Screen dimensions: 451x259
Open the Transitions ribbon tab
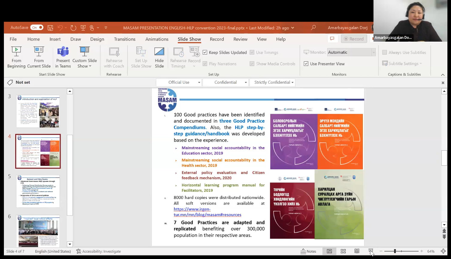tap(125, 39)
